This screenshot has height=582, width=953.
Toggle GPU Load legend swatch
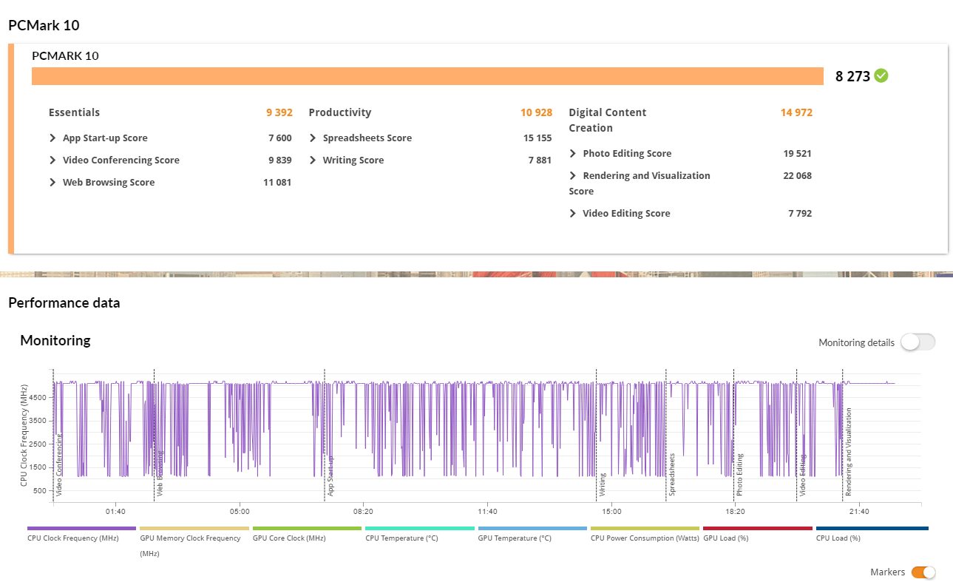pyautogui.click(x=758, y=529)
